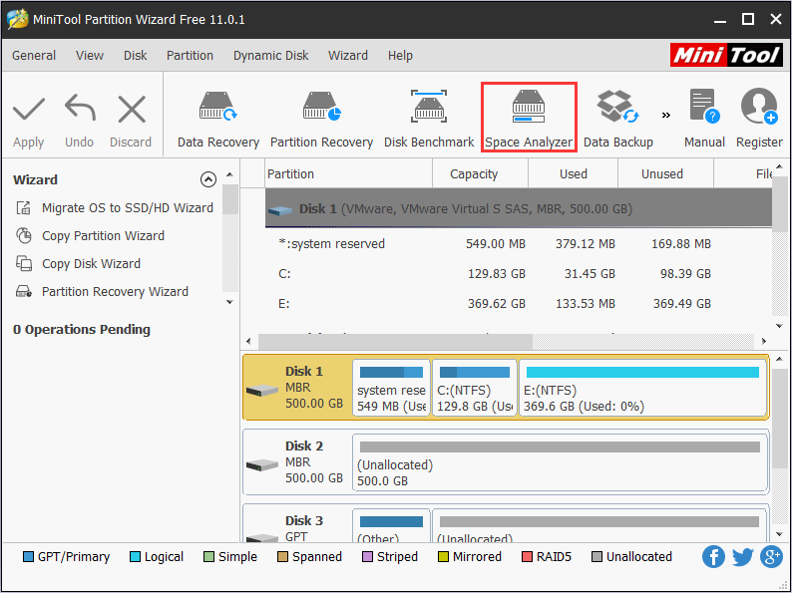Open the Facebook share icon
The image size is (792, 593).
point(713,557)
